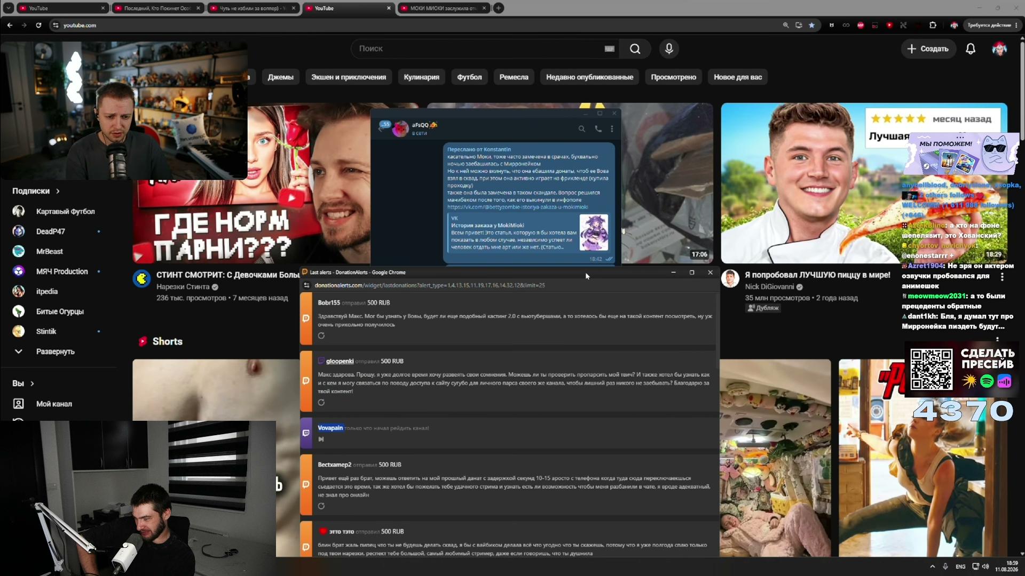Image resolution: width=1025 pixels, height=576 pixels.
Task: Expand the subscriptions list with Развернуть
Action: (x=56, y=351)
